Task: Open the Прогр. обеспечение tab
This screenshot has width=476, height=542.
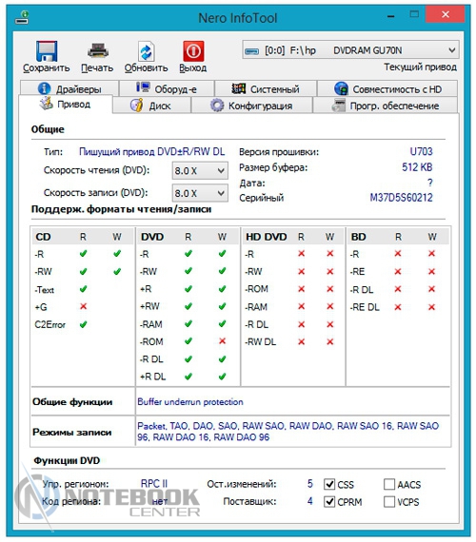Action: (386, 106)
